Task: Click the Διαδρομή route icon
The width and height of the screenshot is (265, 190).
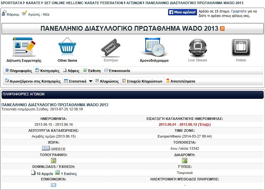Action: pos(185,161)
